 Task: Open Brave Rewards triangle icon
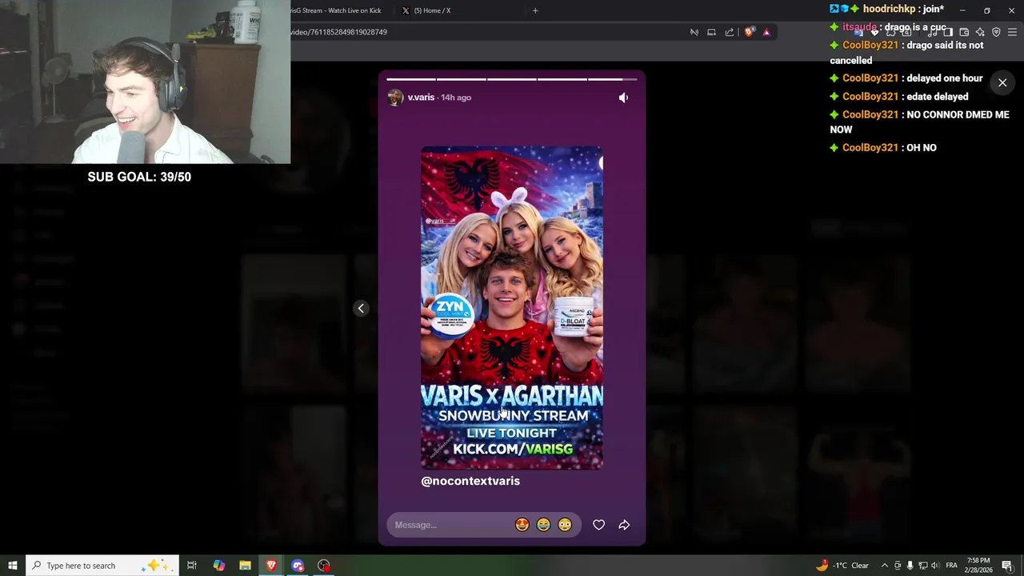766,32
